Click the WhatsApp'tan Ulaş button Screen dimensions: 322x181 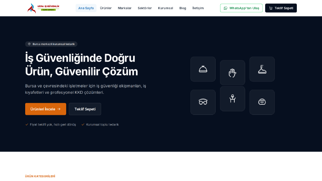[x=241, y=8]
